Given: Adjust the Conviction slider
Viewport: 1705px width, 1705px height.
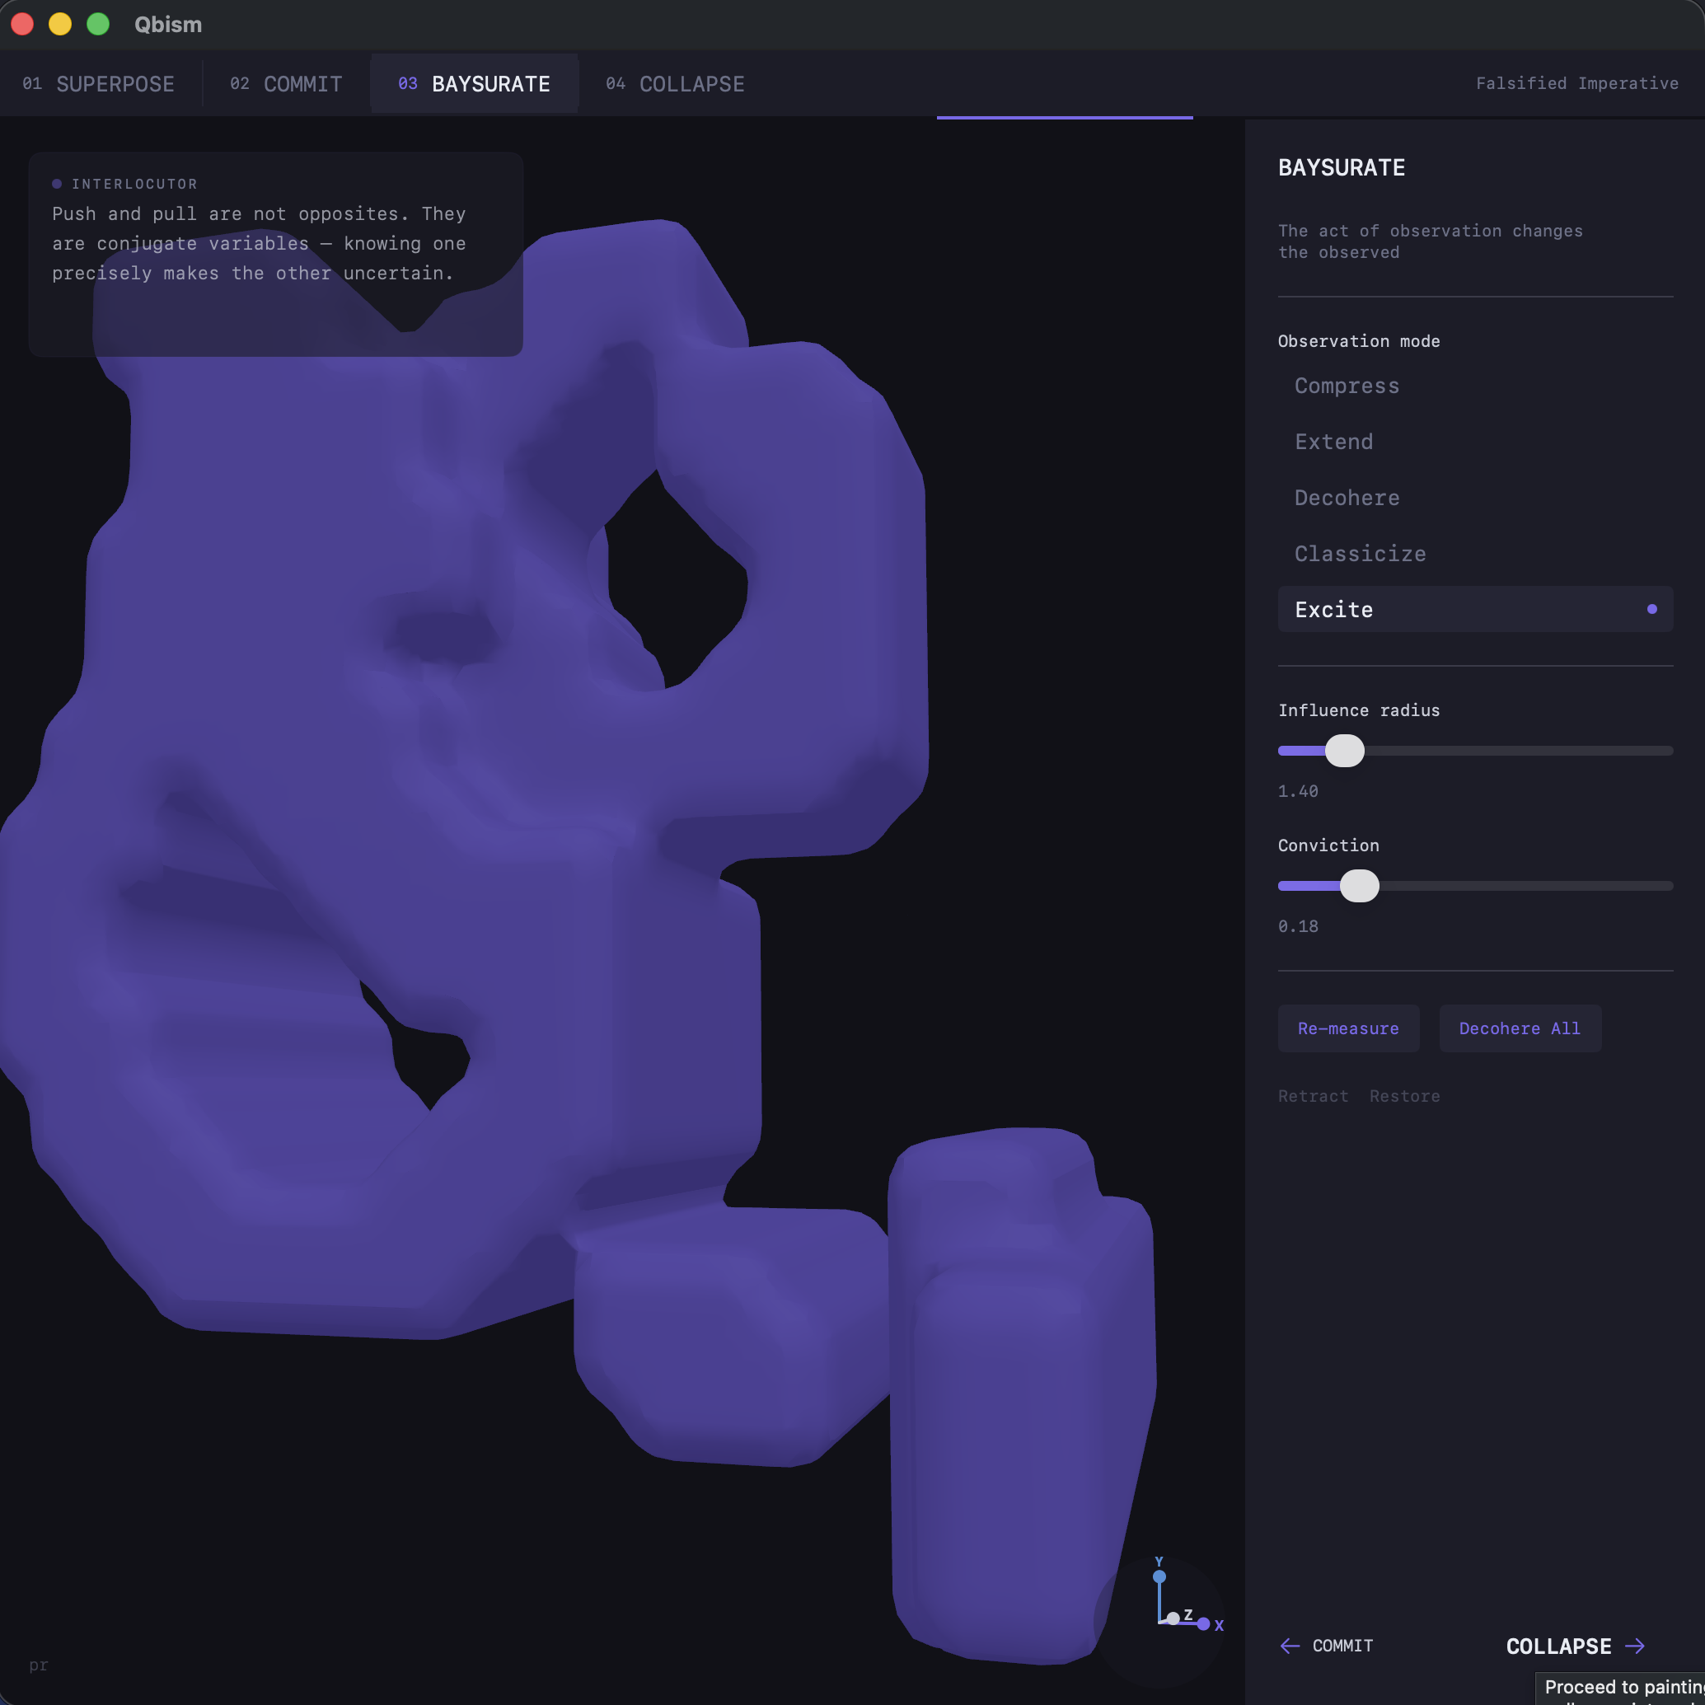Looking at the screenshot, I should click(x=1360, y=885).
